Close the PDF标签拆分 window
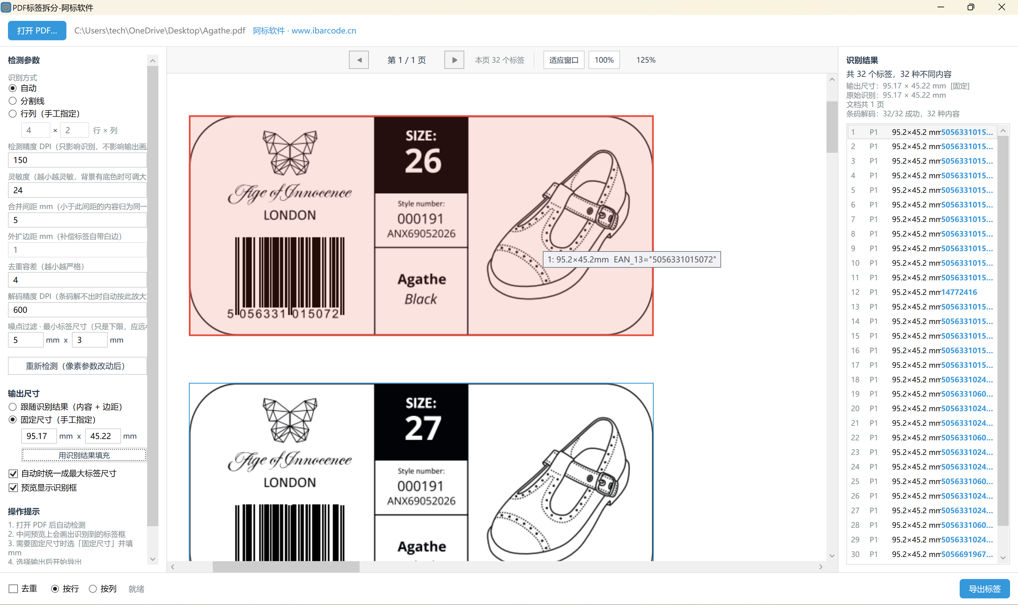Image resolution: width=1018 pixels, height=605 pixels. pos(1001,7)
